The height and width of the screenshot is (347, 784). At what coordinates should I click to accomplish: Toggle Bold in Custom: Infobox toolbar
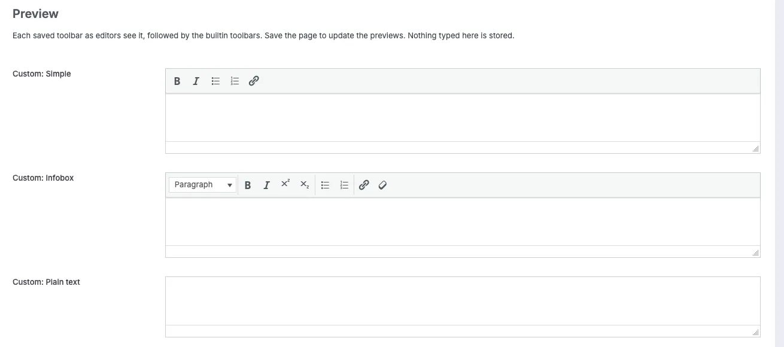tap(248, 185)
